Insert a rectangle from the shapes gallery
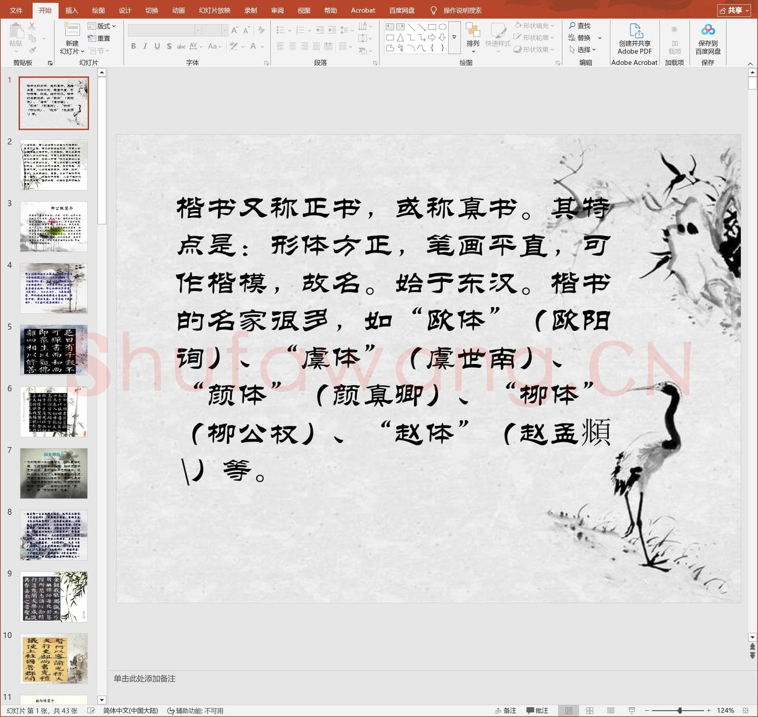The image size is (758, 717). coord(432,27)
